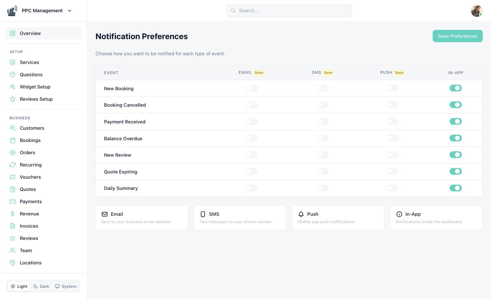Screen dimensions: 491x299
Task: Turn off In-App toggle for Payment Received
Action: point(456,121)
